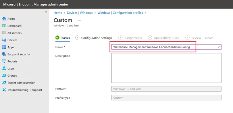Switch to the Assignments step
Image resolution: width=233 pixels, height=113 pixels.
[133, 38]
